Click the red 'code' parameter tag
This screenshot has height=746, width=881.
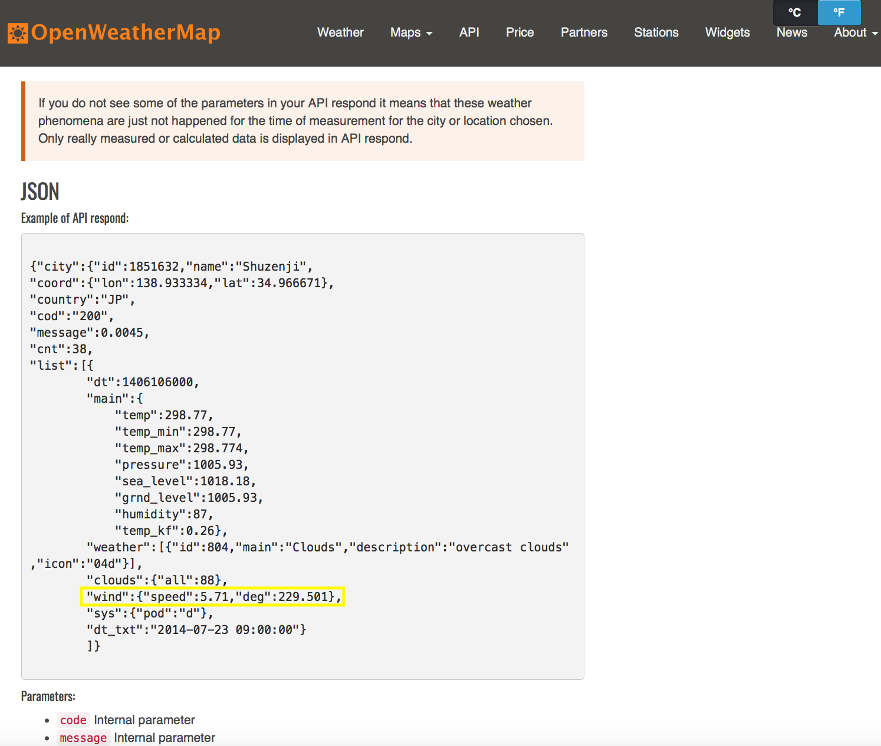73,720
